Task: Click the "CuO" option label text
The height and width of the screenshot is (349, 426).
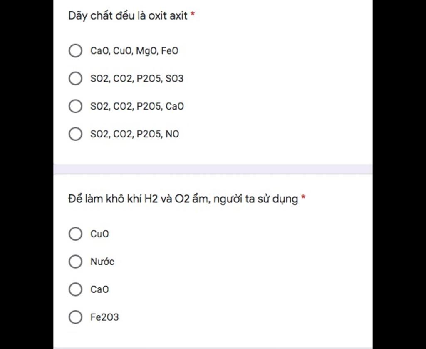Action: tap(99, 234)
